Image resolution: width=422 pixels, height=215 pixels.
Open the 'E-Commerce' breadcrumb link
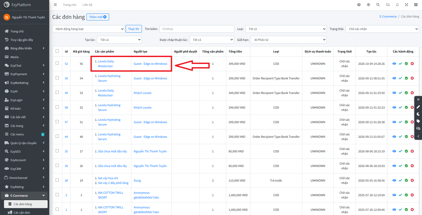click(x=388, y=16)
